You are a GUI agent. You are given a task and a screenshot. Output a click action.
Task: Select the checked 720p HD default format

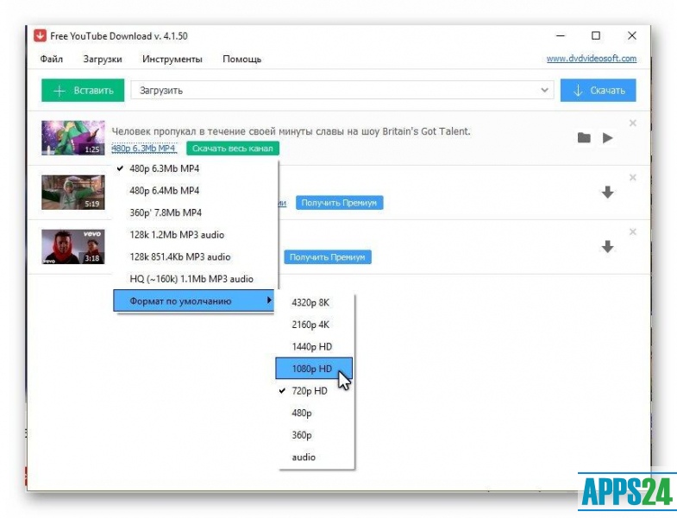314,391
